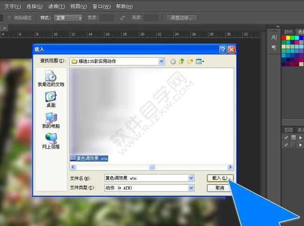Click the 高度 height field

point(151,18)
